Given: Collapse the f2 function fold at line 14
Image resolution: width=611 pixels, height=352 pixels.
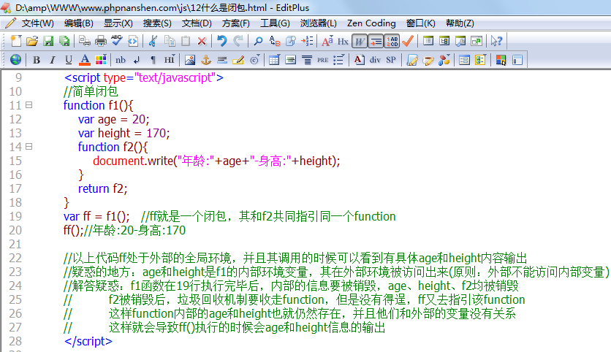Looking at the screenshot, I should (29, 147).
